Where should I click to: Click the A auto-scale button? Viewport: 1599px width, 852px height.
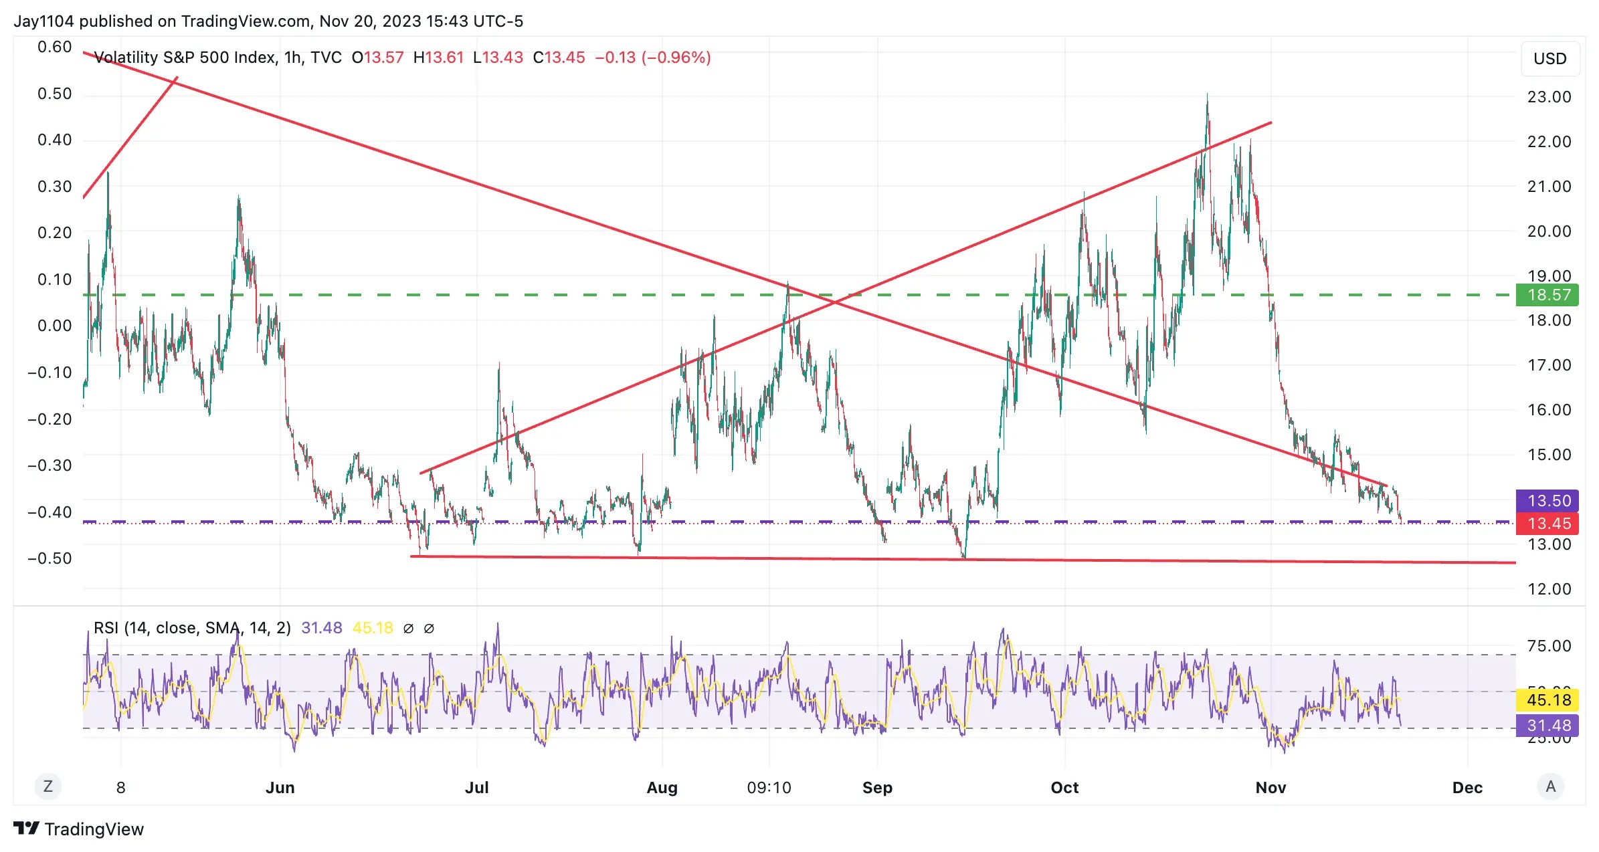coord(1551,786)
